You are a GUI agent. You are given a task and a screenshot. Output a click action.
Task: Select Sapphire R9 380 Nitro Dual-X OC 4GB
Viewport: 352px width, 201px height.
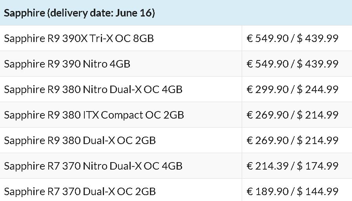93,90
